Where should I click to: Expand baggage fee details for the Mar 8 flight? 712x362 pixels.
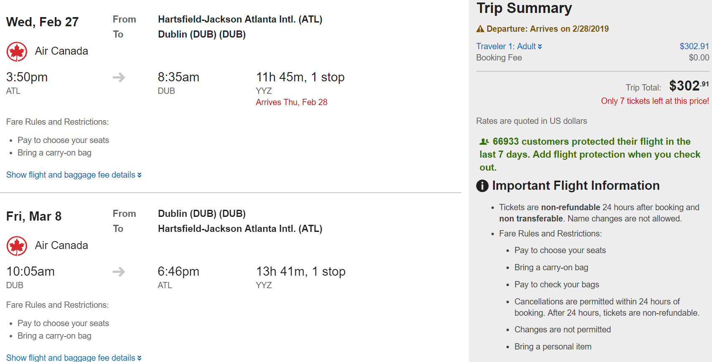point(74,357)
